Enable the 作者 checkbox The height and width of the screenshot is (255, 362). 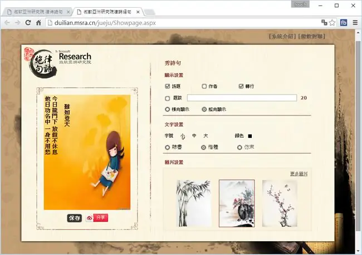[x=204, y=86]
